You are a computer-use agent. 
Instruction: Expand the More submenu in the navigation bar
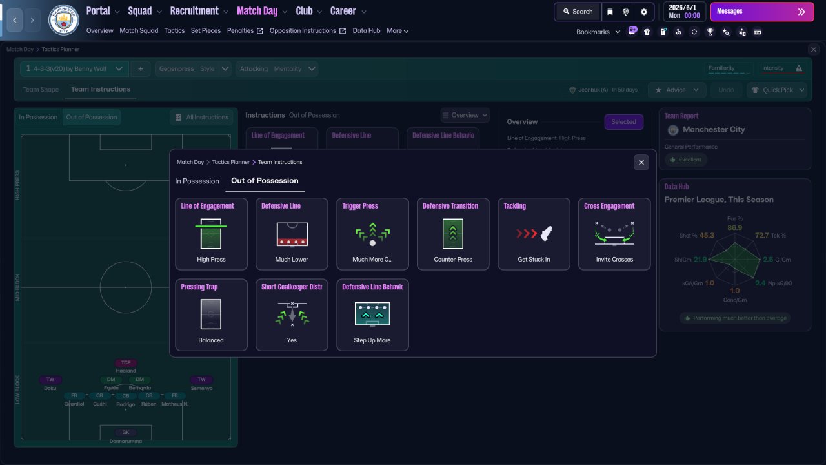click(398, 31)
